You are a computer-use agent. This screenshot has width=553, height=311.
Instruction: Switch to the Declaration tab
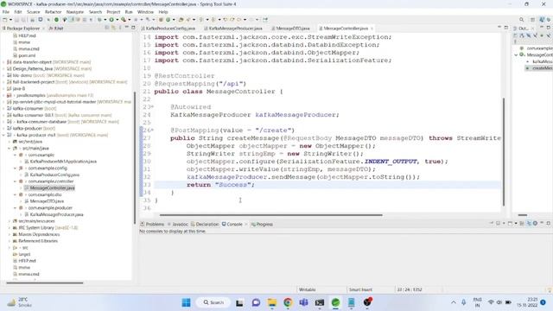tap(205, 225)
